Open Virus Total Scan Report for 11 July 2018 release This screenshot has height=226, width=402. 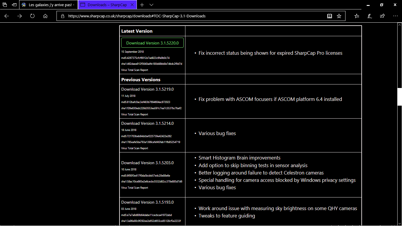(x=135, y=114)
